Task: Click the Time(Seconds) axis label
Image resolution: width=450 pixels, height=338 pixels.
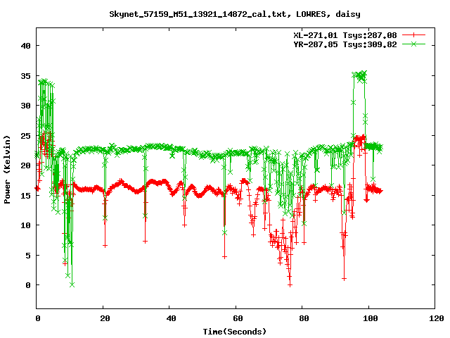Action: 235,332
